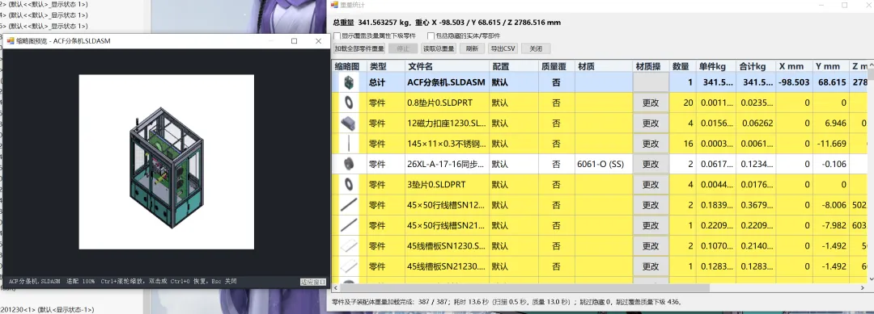Click the 重量统计 window title icon
The image size is (874, 314).
(x=335, y=5)
